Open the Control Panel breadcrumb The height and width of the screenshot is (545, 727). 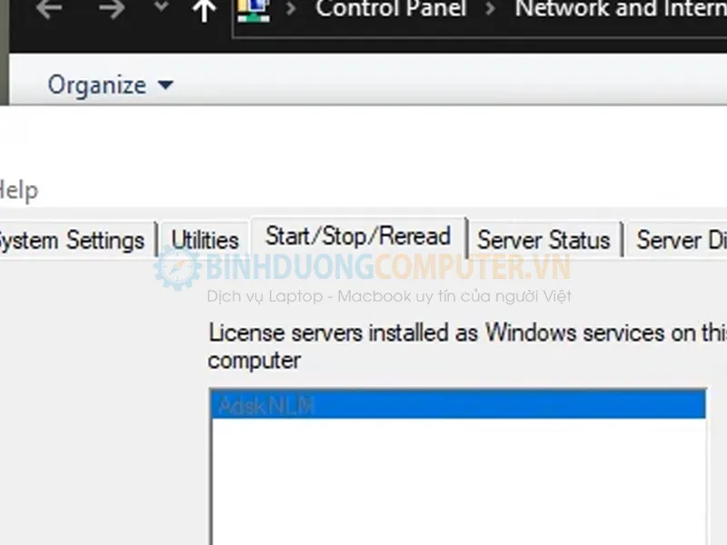coord(391,10)
